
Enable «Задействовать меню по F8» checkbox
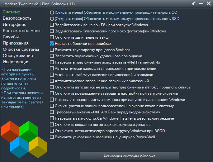pos(52,25)
